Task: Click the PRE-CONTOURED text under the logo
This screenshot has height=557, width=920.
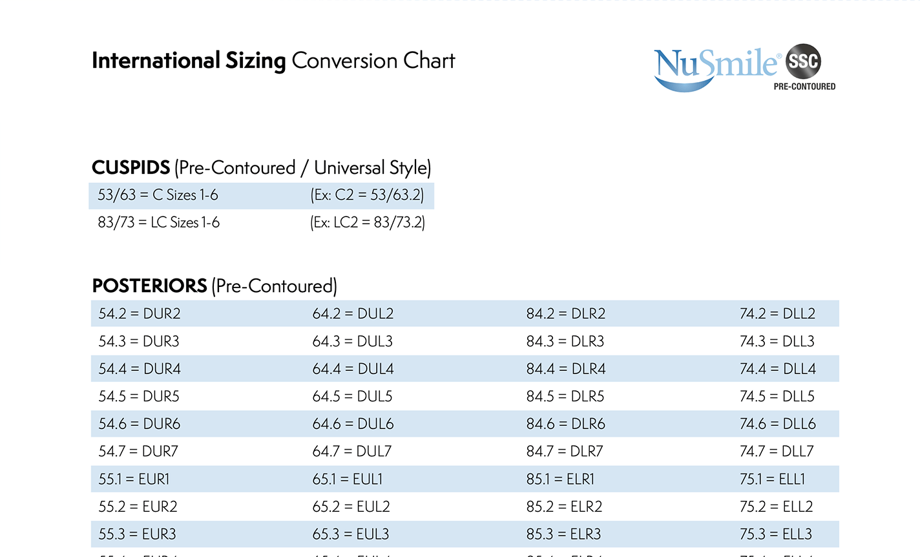Action: 804,87
